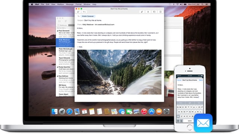239x134 pixels.
Task: Click the Mail stamp icon in the dock
Action: coord(77,112)
